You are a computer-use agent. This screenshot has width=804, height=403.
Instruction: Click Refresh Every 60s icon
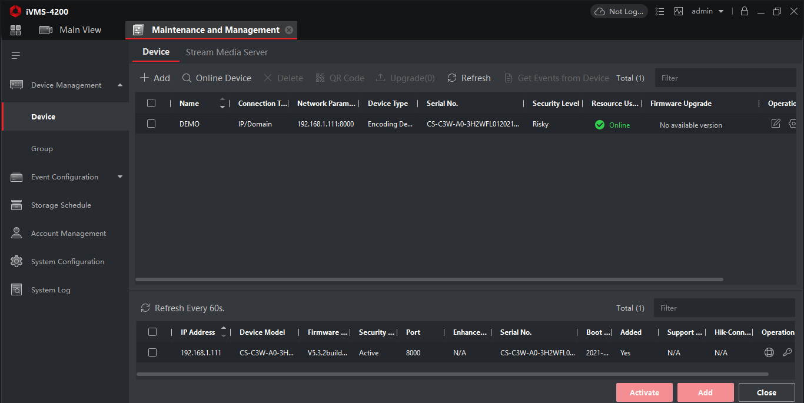(145, 308)
